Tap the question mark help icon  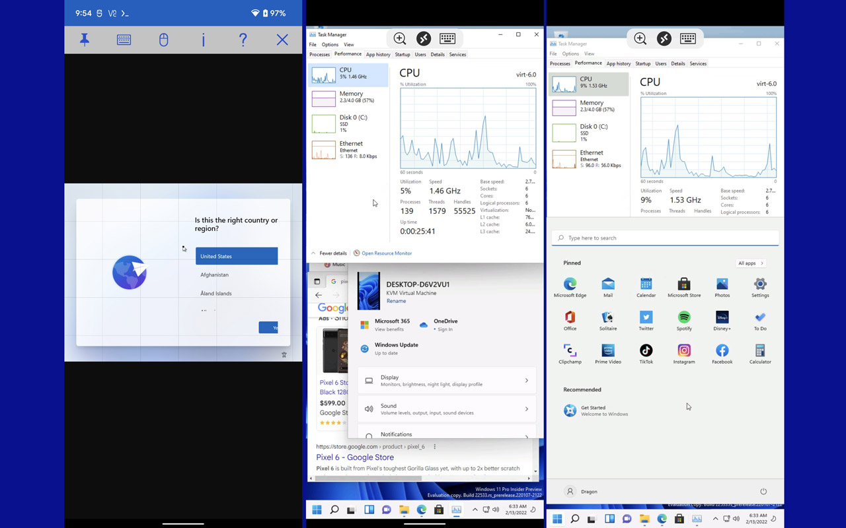tap(243, 40)
